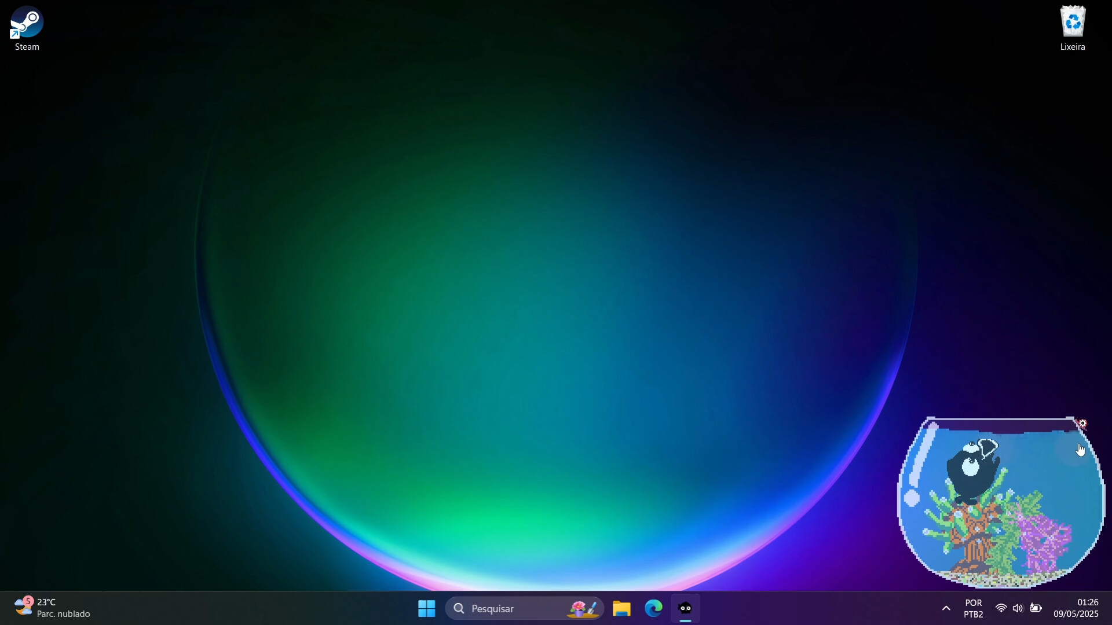
Task: Expand hidden system tray icons
Action: (x=945, y=608)
